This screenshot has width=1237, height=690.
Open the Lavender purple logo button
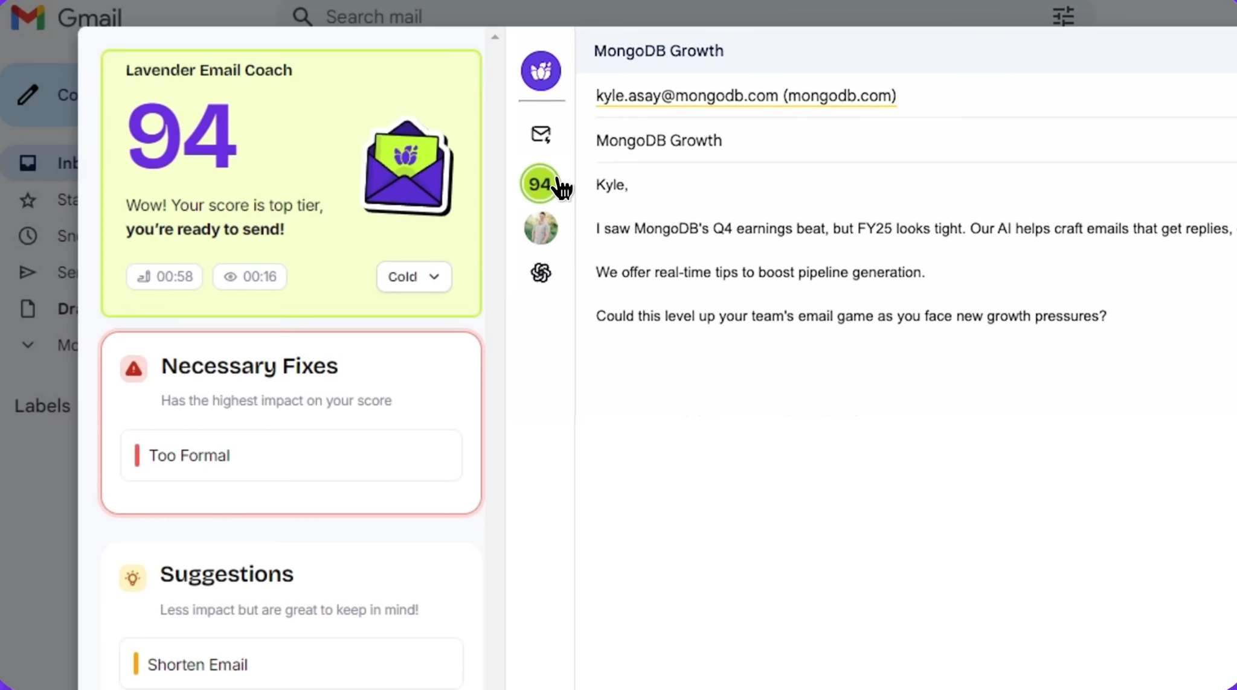tap(541, 71)
